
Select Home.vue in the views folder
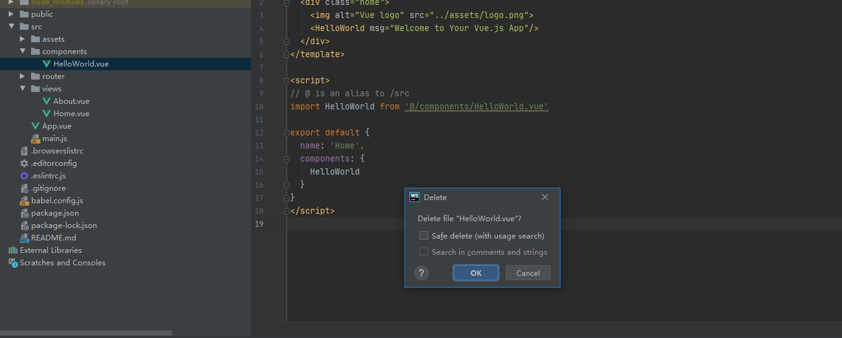point(71,113)
